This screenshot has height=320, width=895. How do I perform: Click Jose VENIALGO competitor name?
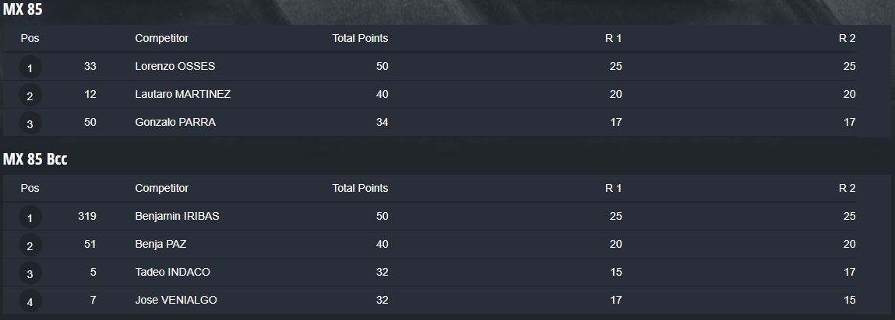tap(176, 300)
